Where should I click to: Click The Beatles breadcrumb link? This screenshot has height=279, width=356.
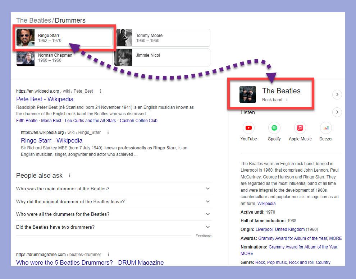(33, 20)
